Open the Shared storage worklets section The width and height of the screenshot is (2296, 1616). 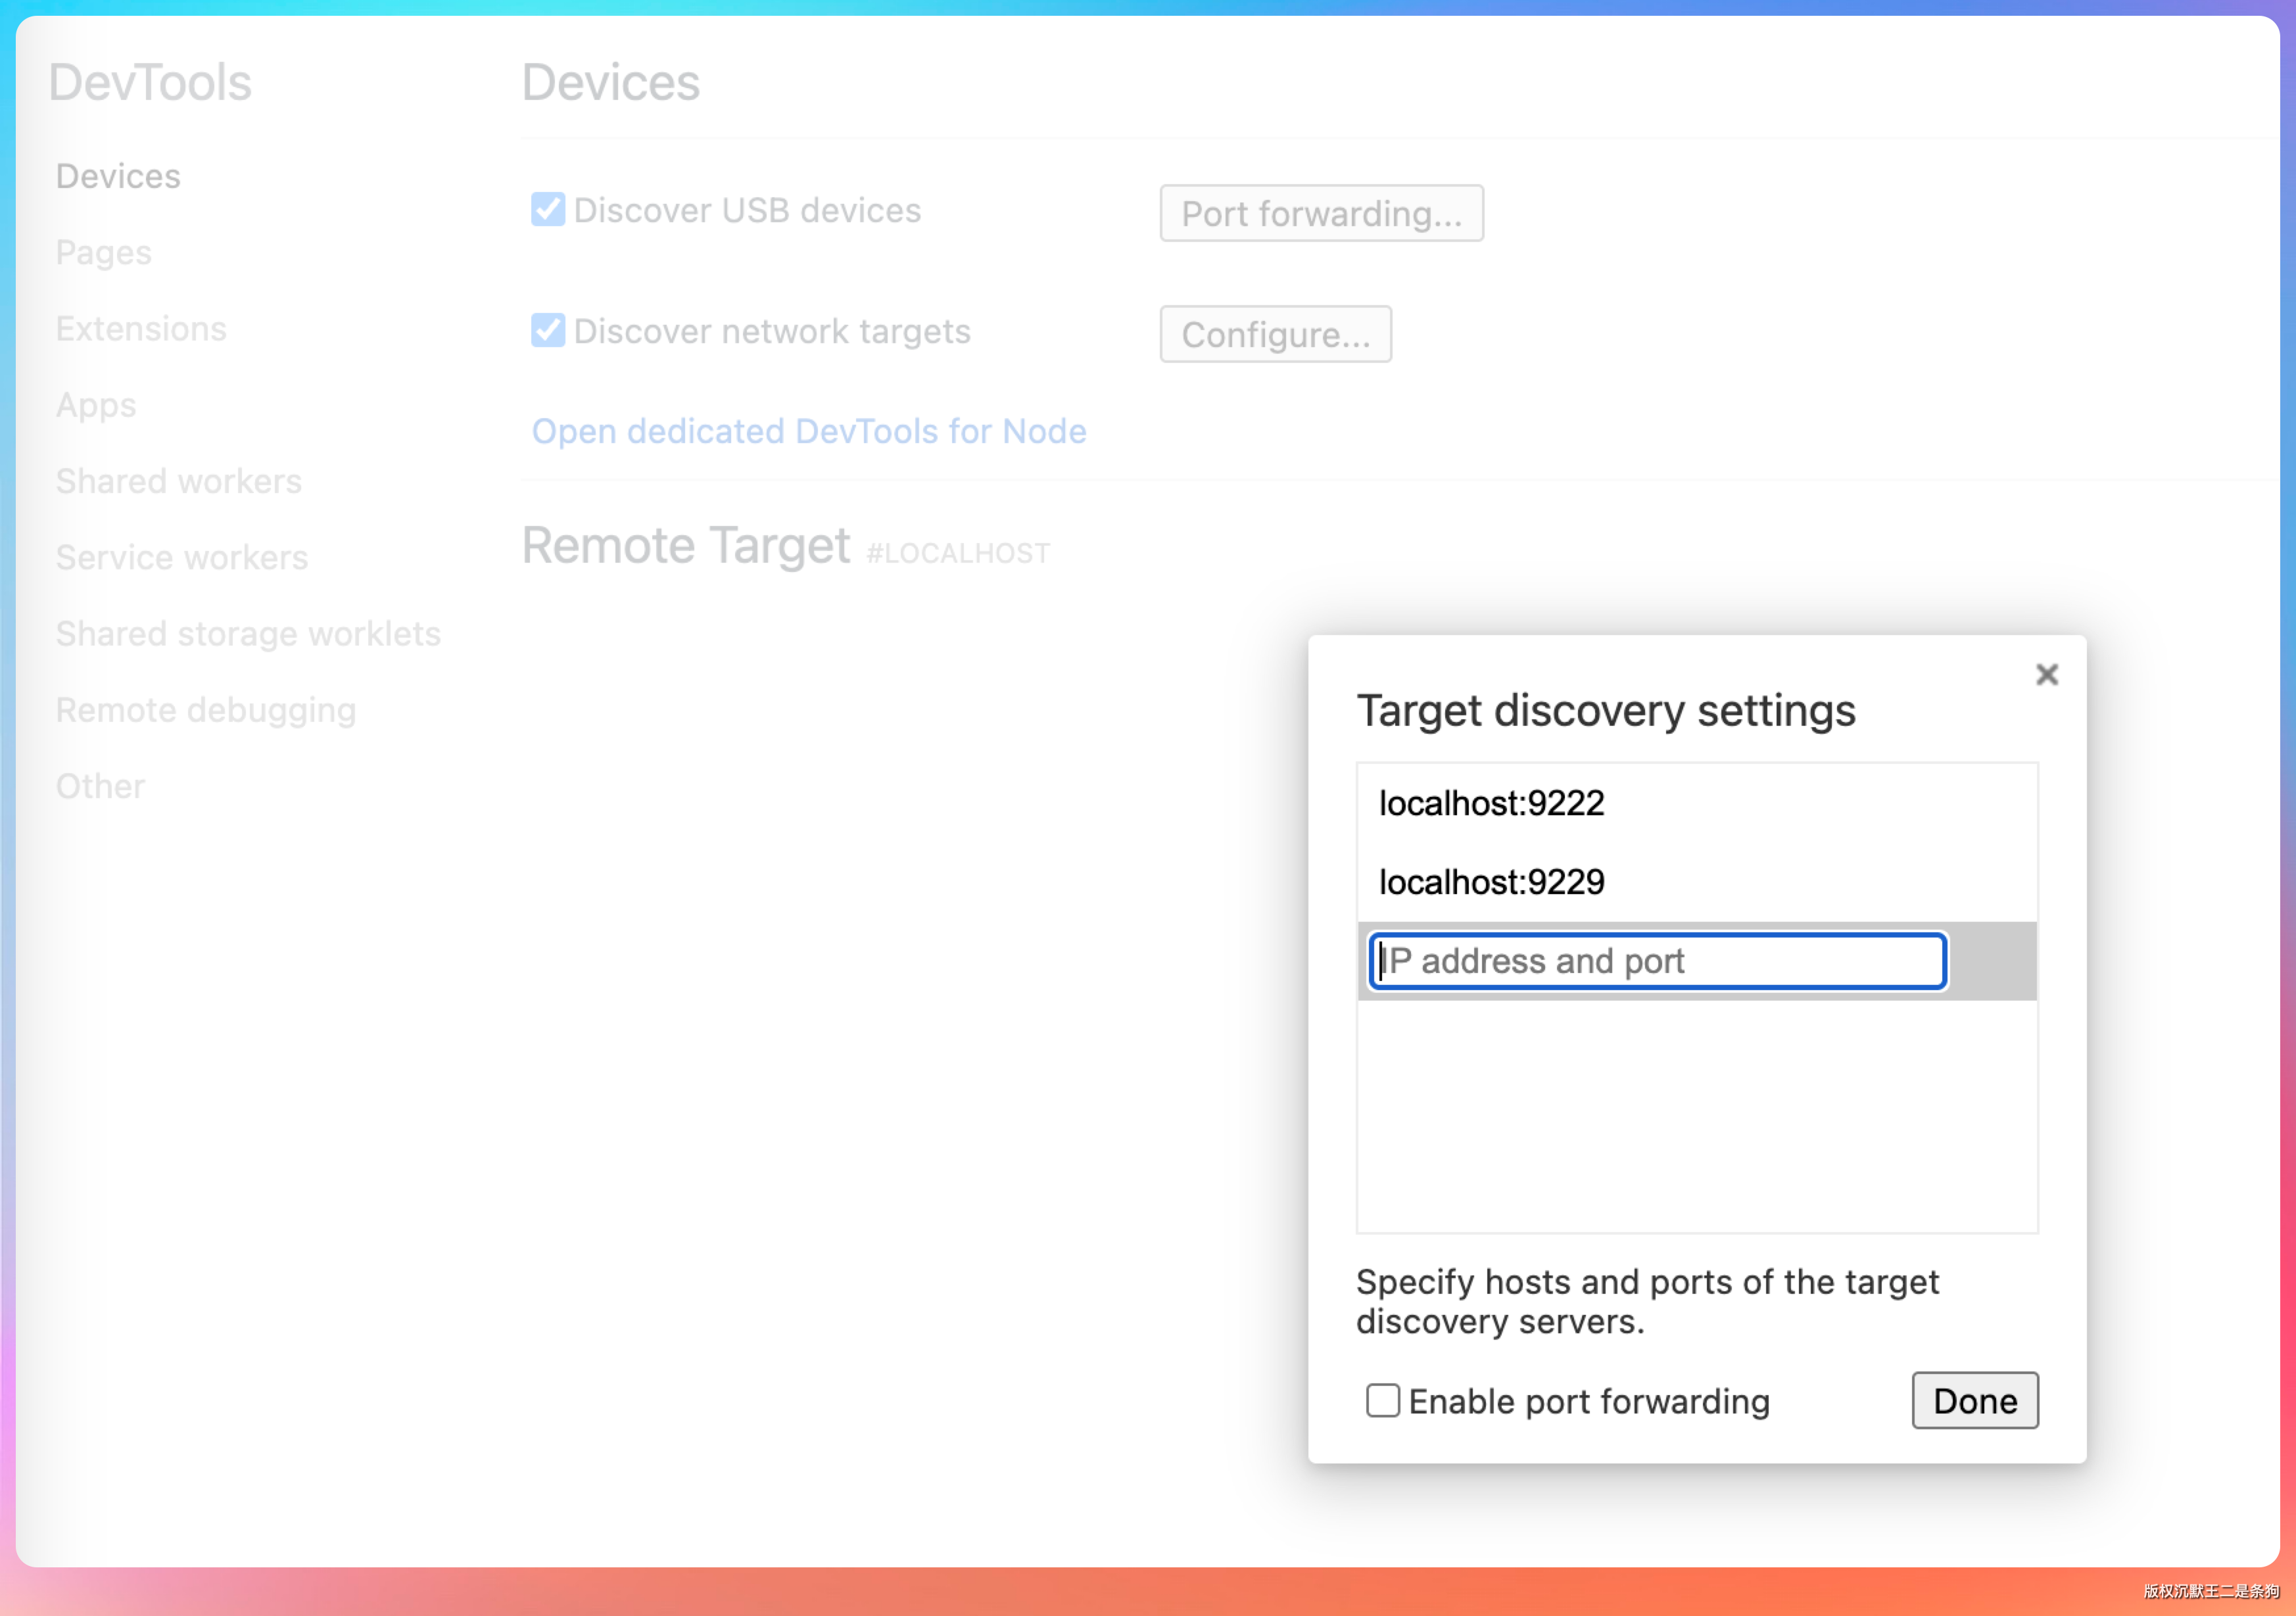pyautogui.click(x=248, y=634)
